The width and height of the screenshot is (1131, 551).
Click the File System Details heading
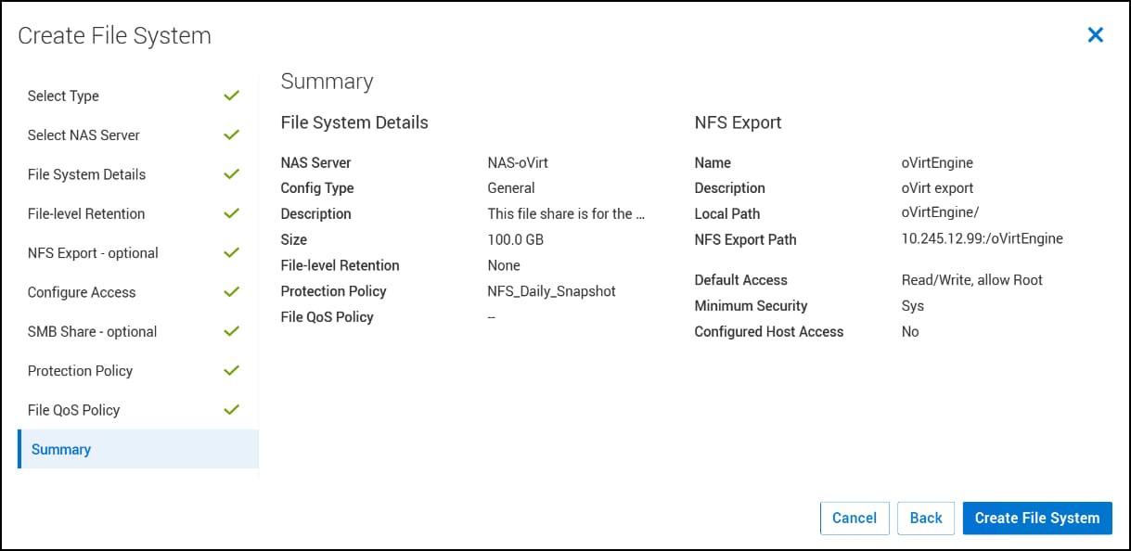click(354, 122)
